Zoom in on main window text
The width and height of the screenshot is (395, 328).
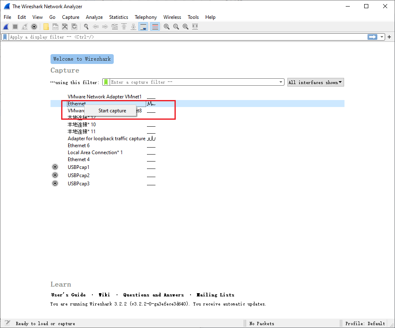167,27
